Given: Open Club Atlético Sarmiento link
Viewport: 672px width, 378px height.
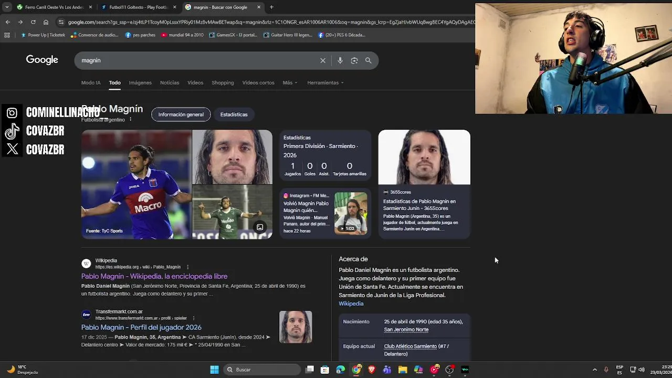Looking at the screenshot, I should coord(411,346).
